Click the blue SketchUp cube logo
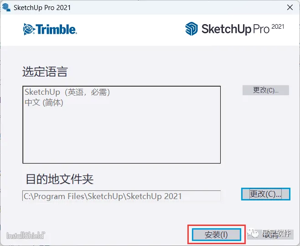Viewport: 300px width, 246px height. (x=191, y=29)
